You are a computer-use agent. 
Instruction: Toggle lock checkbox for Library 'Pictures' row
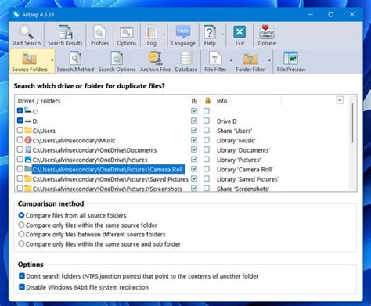click(x=207, y=159)
